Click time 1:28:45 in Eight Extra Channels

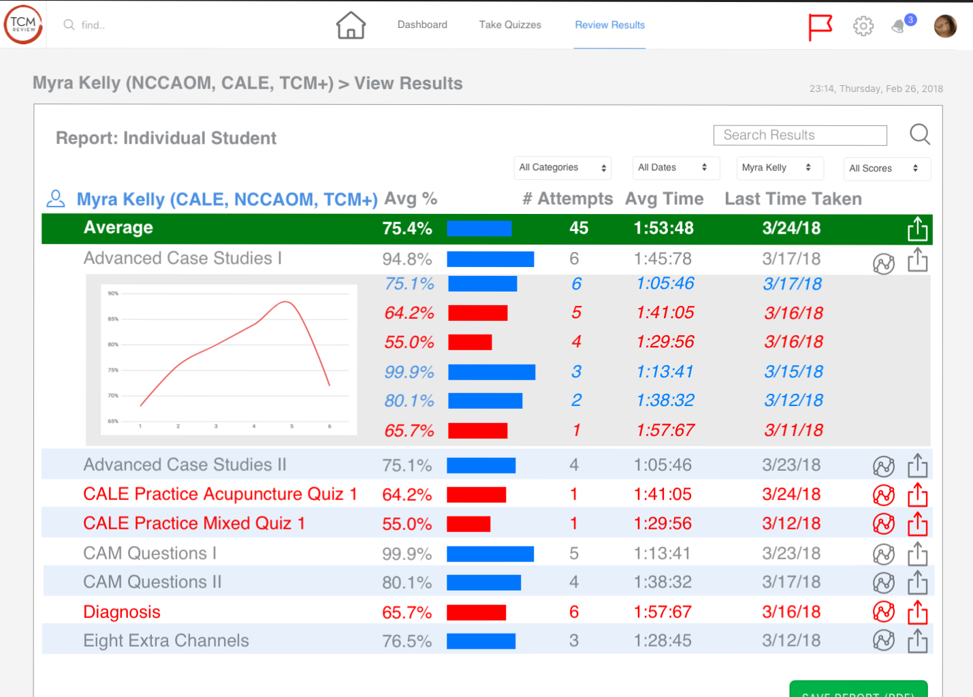point(663,640)
